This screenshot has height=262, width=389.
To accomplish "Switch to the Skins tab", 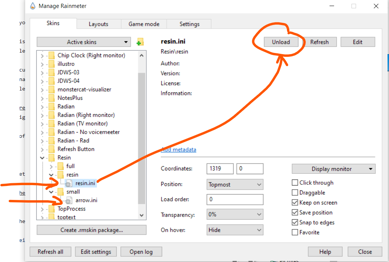I will [53, 23].
